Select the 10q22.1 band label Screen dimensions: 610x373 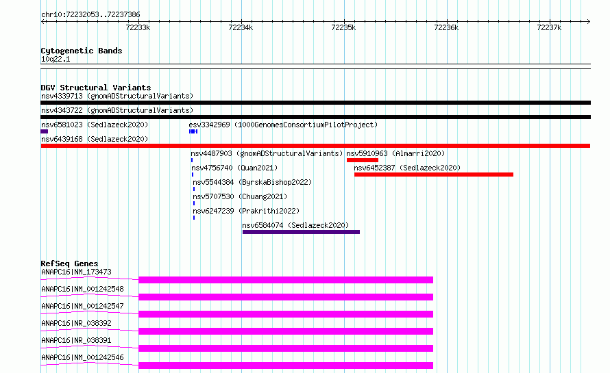coord(56,59)
